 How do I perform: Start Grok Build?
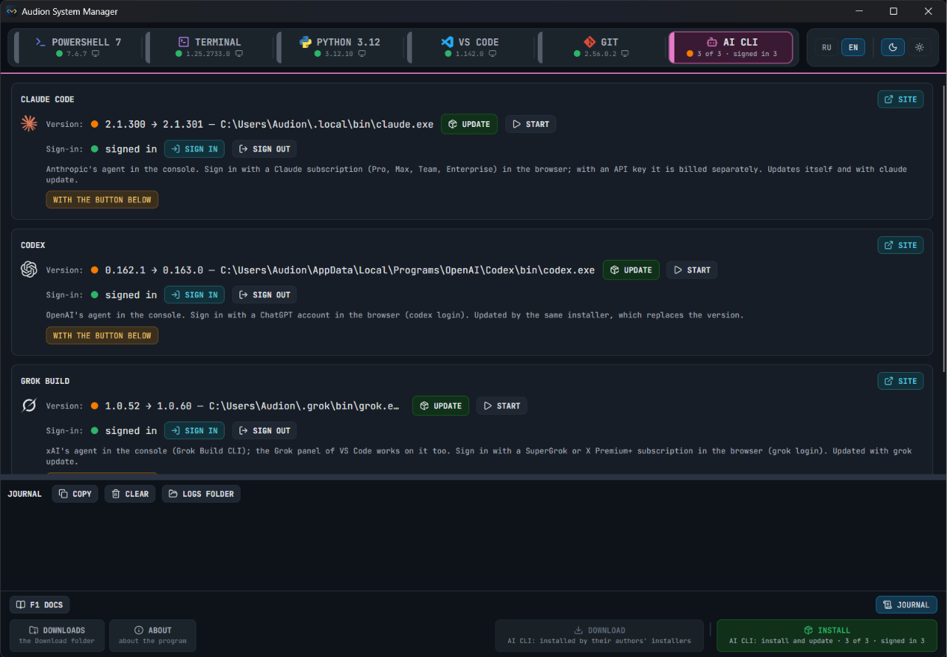502,405
